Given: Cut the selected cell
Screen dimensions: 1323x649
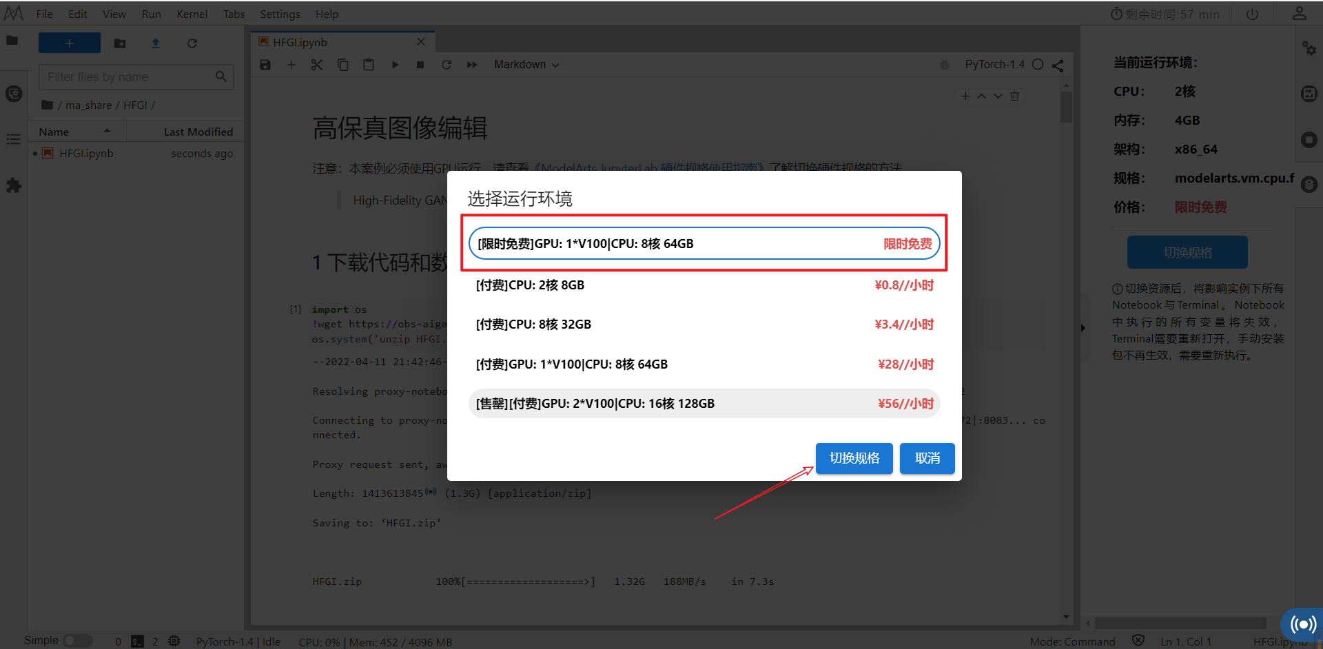Looking at the screenshot, I should [x=316, y=65].
